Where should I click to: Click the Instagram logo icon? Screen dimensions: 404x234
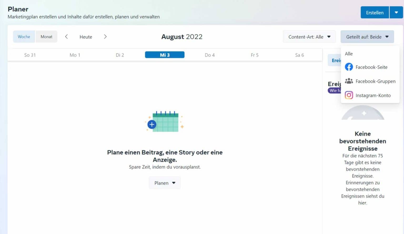click(349, 95)
